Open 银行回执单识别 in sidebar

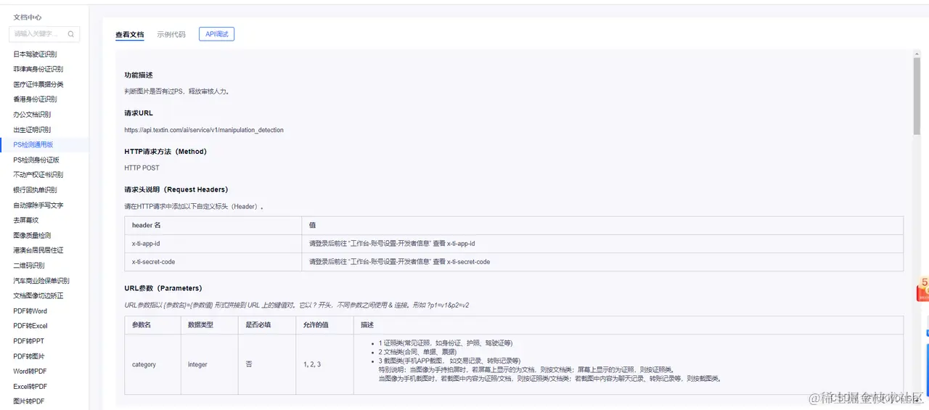[x=35, y=190]
